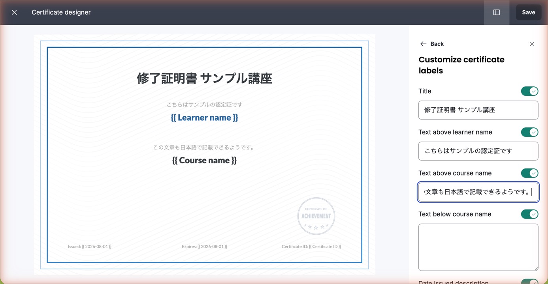Toggle Text below course name switch
The width and height of the screenshot is (548, 284).
(529, 214)
